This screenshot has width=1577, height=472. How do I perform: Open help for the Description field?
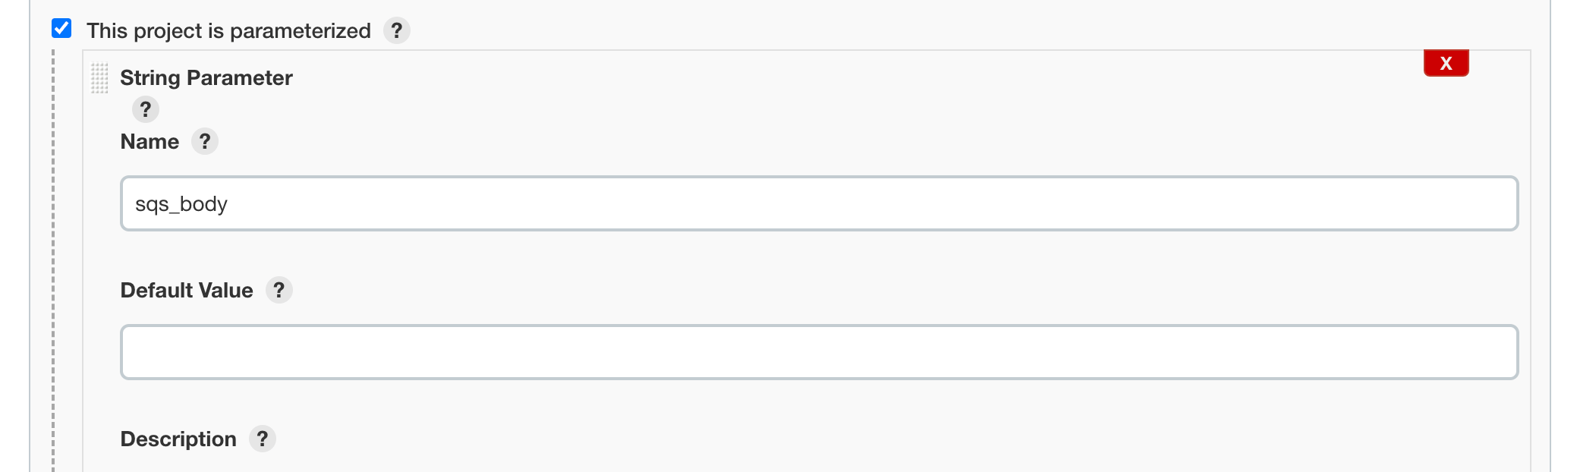coord(263,439)
